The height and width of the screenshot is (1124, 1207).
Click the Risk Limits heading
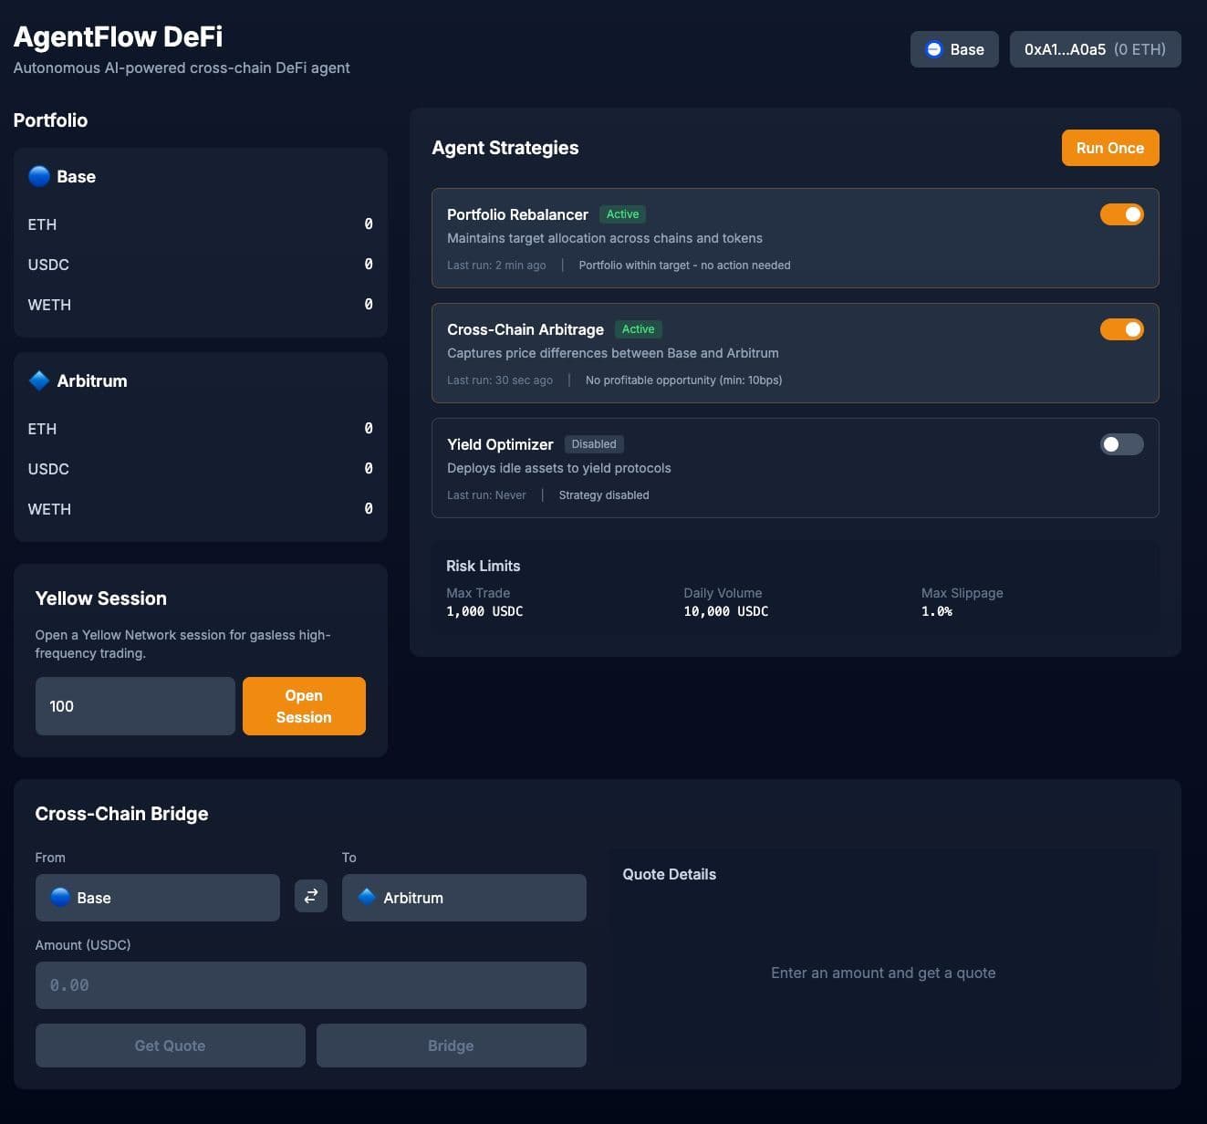click(484, 566)
